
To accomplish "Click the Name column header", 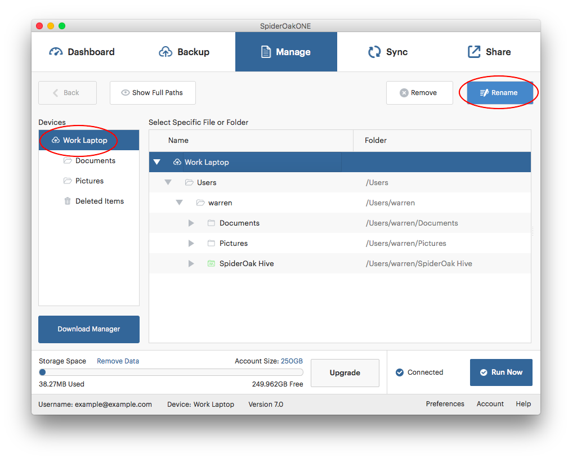I will 251,141.
